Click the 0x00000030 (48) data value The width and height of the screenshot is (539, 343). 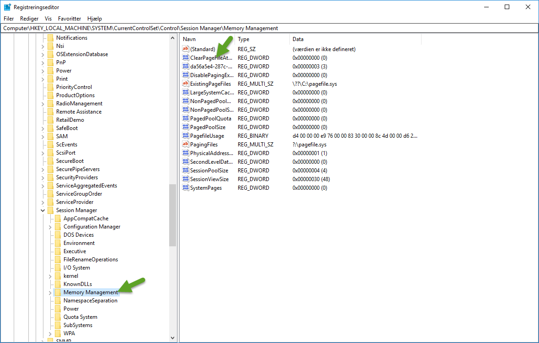(311, 179)
